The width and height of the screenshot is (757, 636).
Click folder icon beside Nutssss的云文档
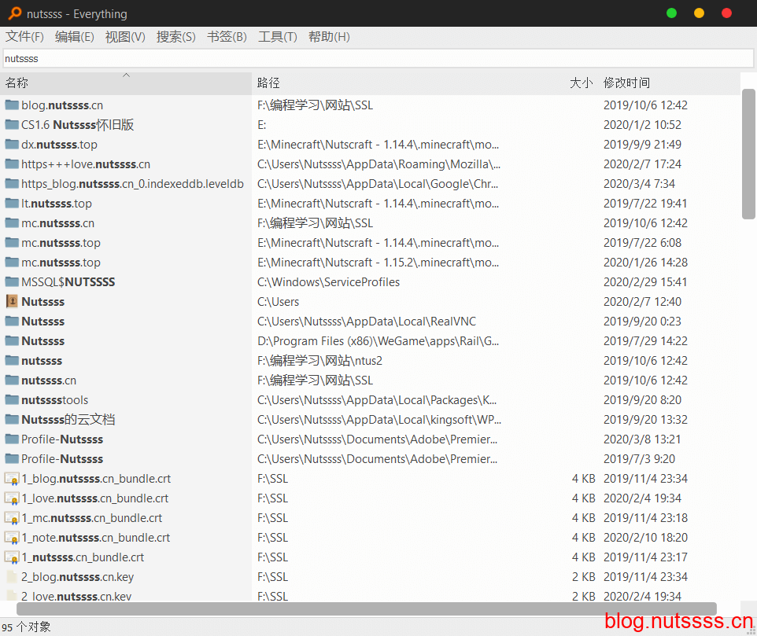pyautogui.click(x=12, y=420)
